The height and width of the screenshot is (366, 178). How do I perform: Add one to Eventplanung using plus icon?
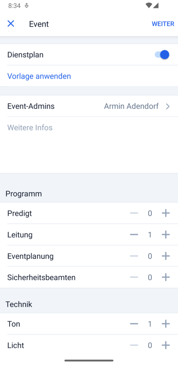pyautogui.click(x=165, y=256)
